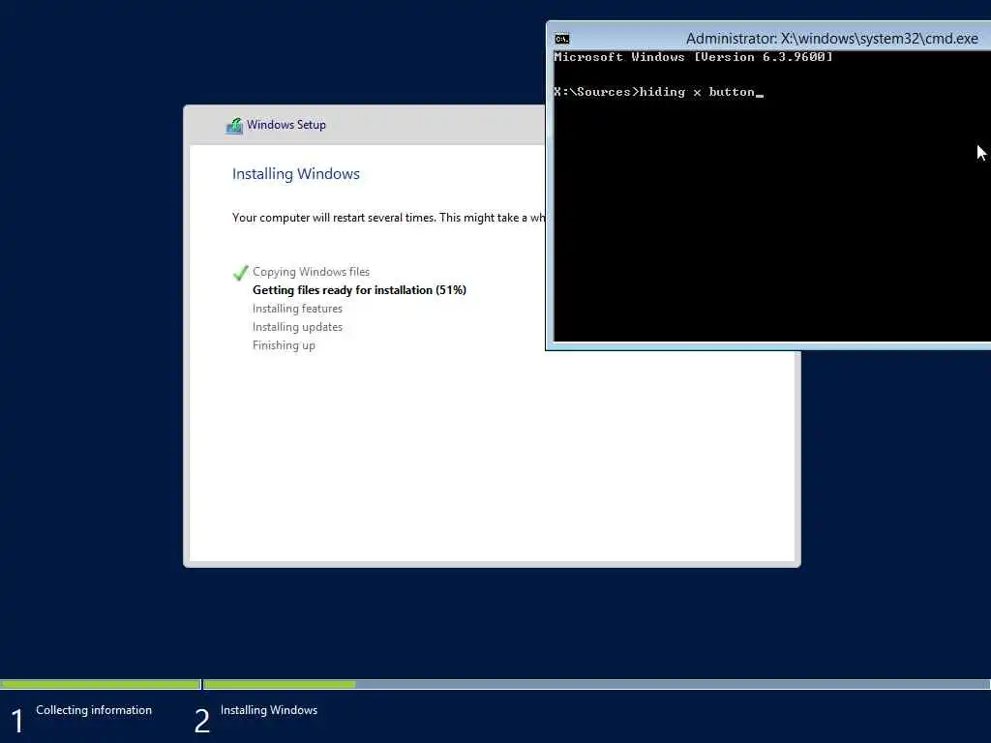Click the "Collecting information" stage label

94,710
